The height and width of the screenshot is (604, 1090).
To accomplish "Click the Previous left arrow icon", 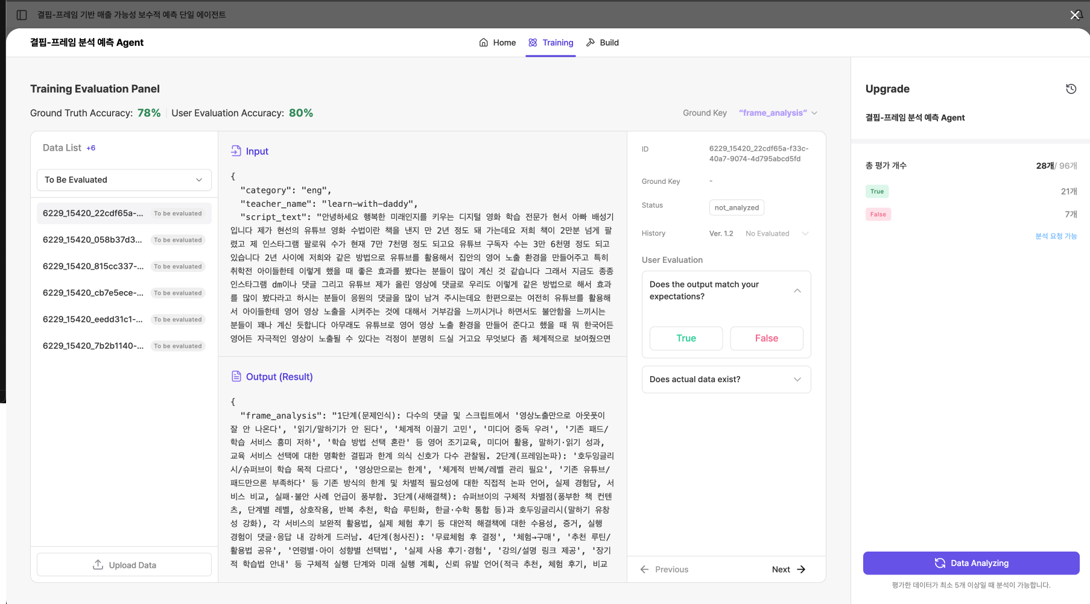I will (644, 569).
